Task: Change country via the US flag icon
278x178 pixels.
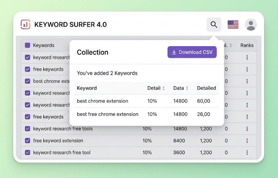Action: pyautogui.click(x=233, y=24)
